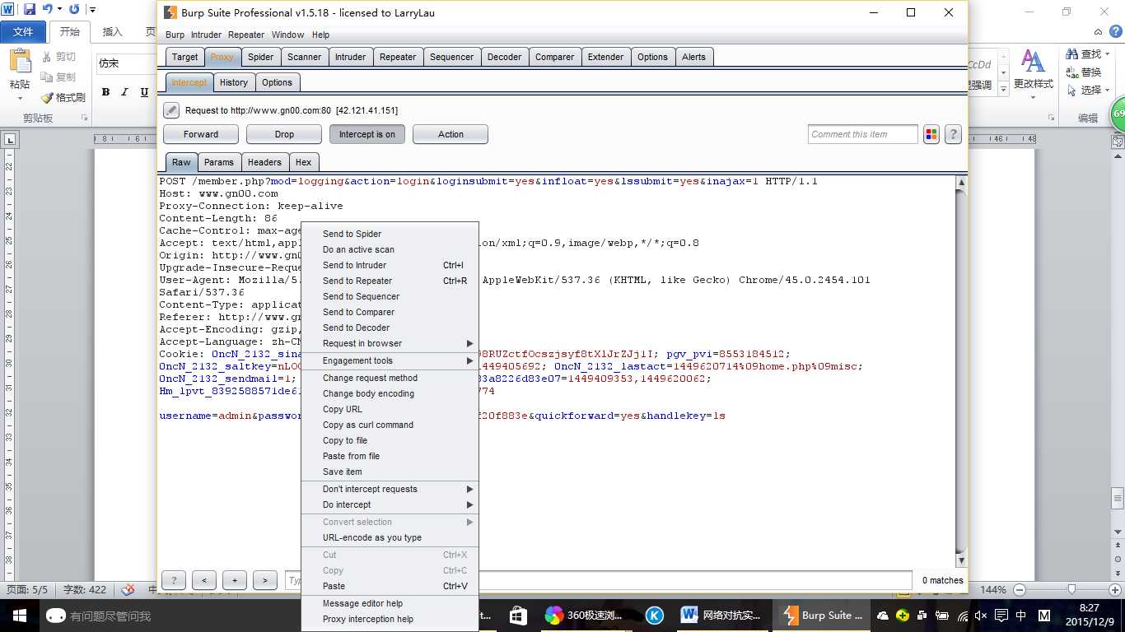
Task: Click the Word zoom slider handle
Action: point(1071,589)
